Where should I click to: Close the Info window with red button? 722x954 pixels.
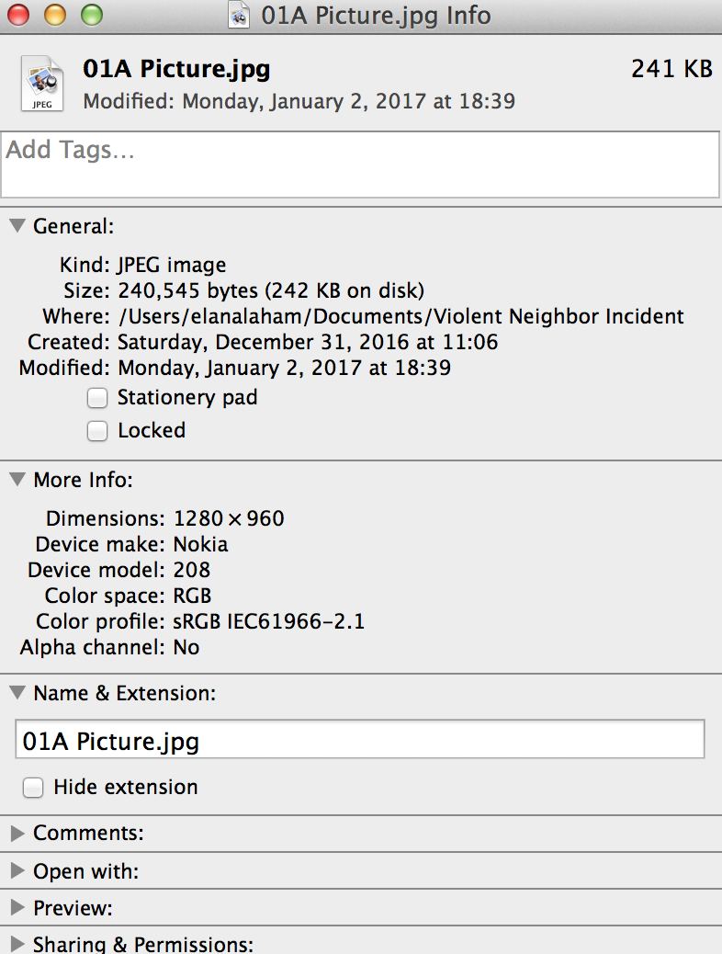[x=18, y=16]
